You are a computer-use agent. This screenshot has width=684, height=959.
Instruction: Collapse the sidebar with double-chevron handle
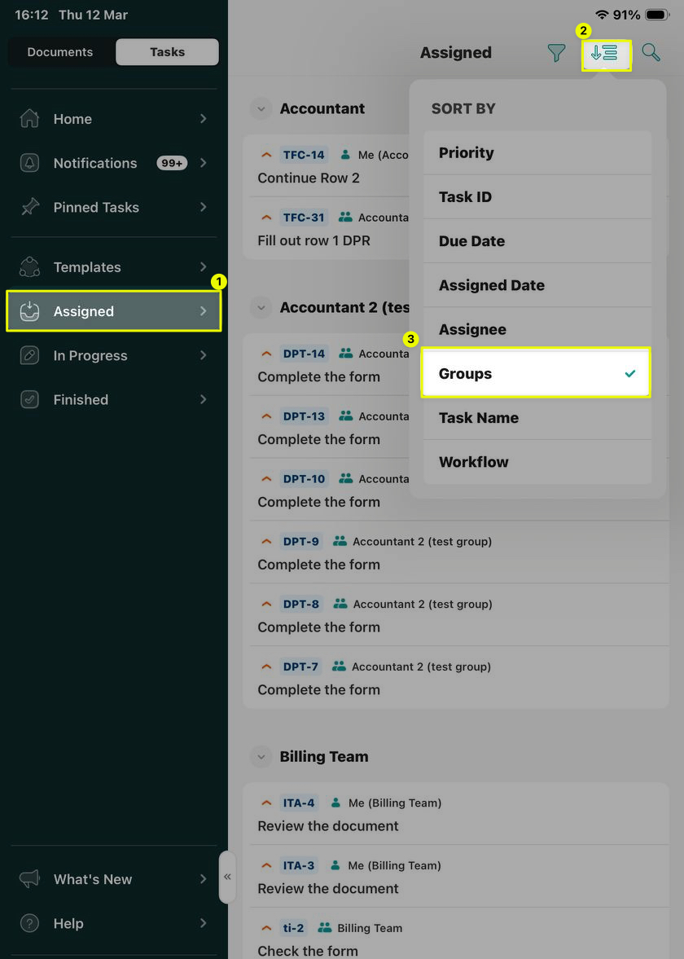228,877
